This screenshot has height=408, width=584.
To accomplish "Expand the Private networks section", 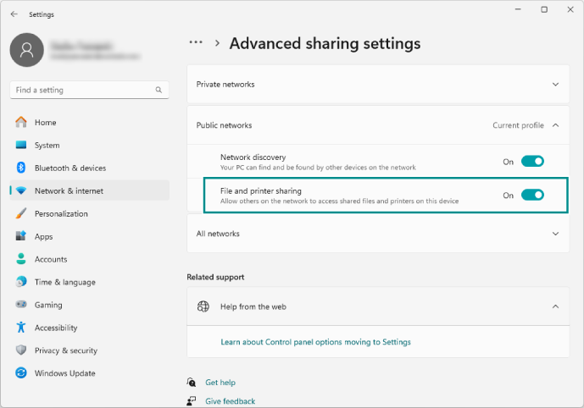I will [x=555, y=84].
